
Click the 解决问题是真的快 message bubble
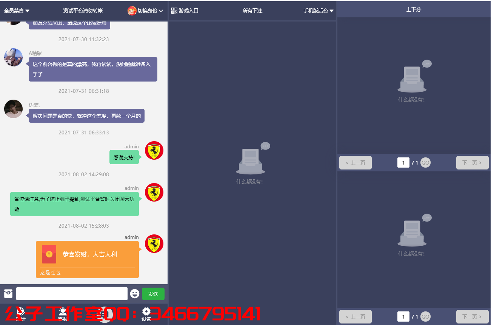click(x=86, y=116)
